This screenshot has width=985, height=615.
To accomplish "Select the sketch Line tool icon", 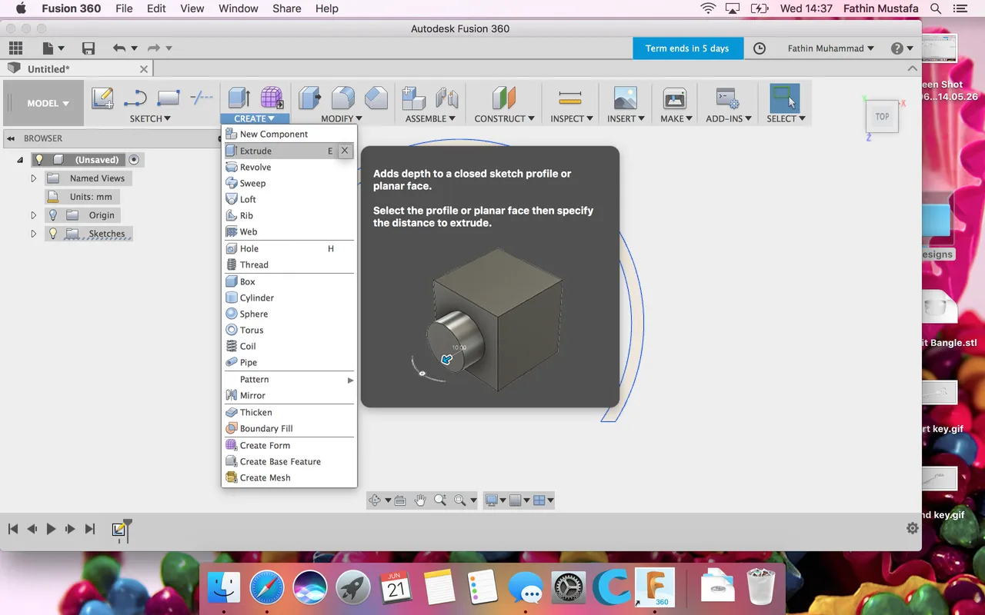I will [x=135, y=98].
